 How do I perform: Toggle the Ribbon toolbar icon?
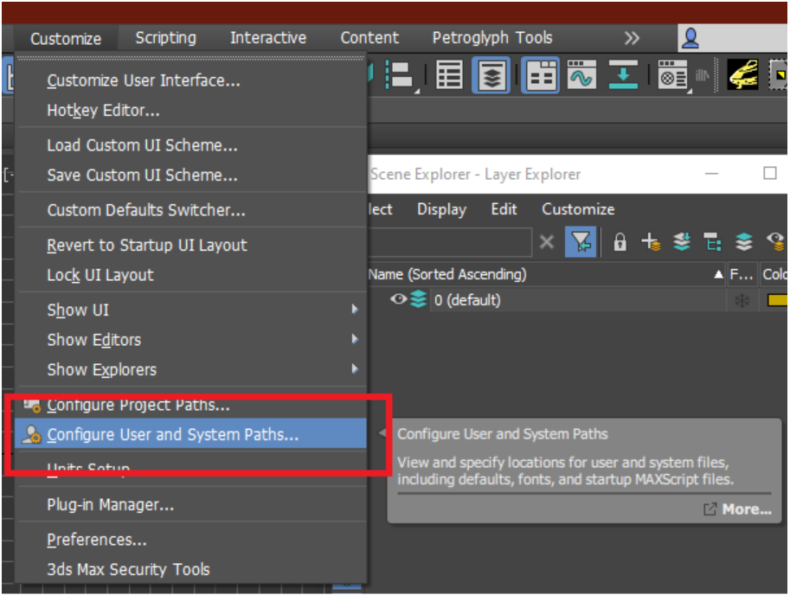click(541, 75)
